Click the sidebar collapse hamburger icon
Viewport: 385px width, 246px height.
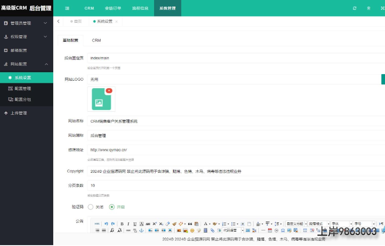tap(67, 8)
